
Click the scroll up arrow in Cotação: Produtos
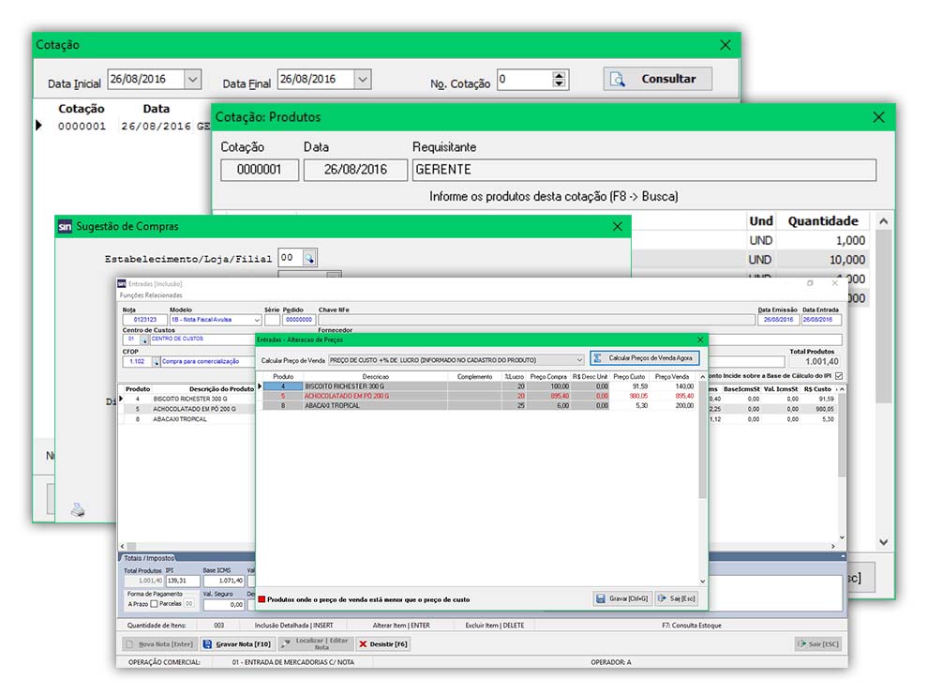pos(883,221)
